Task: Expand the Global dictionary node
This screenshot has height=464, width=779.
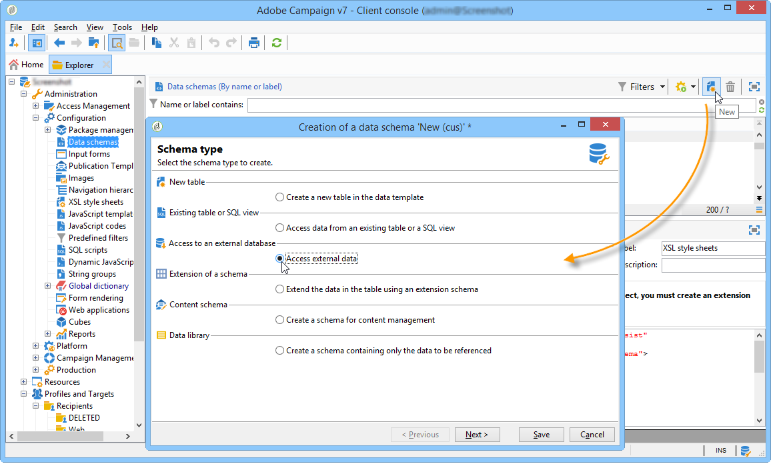Action: click(47, 285)
